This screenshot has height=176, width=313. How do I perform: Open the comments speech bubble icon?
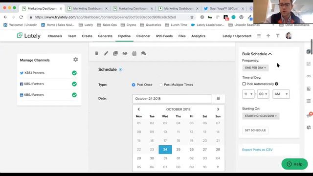[x=144, y=53]
